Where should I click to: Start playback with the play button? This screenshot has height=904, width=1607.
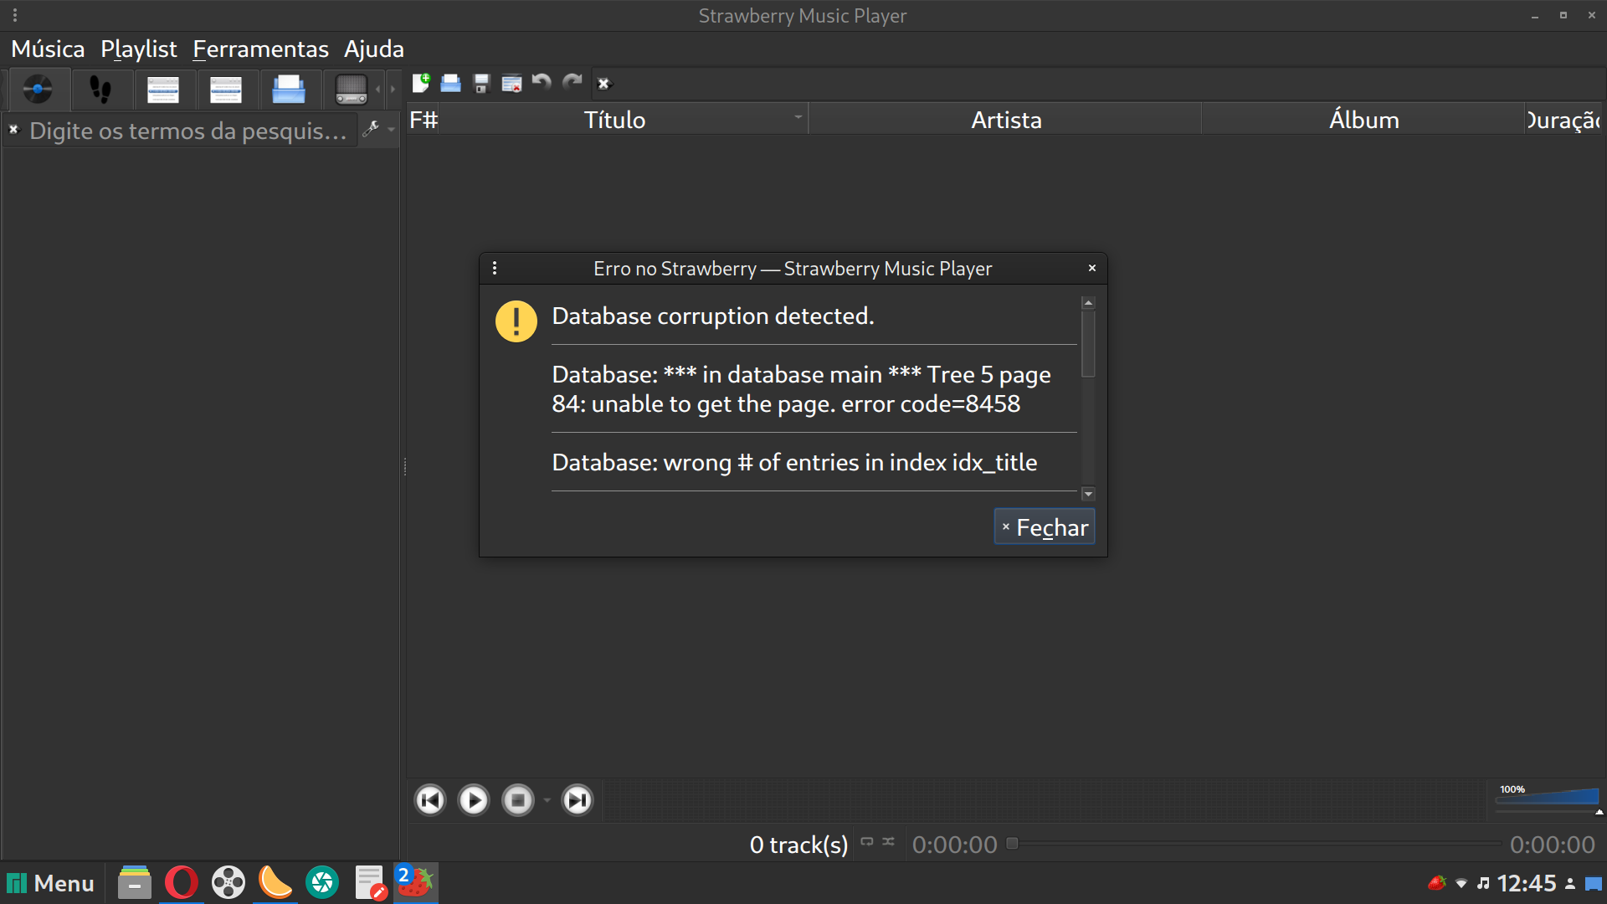474,800
